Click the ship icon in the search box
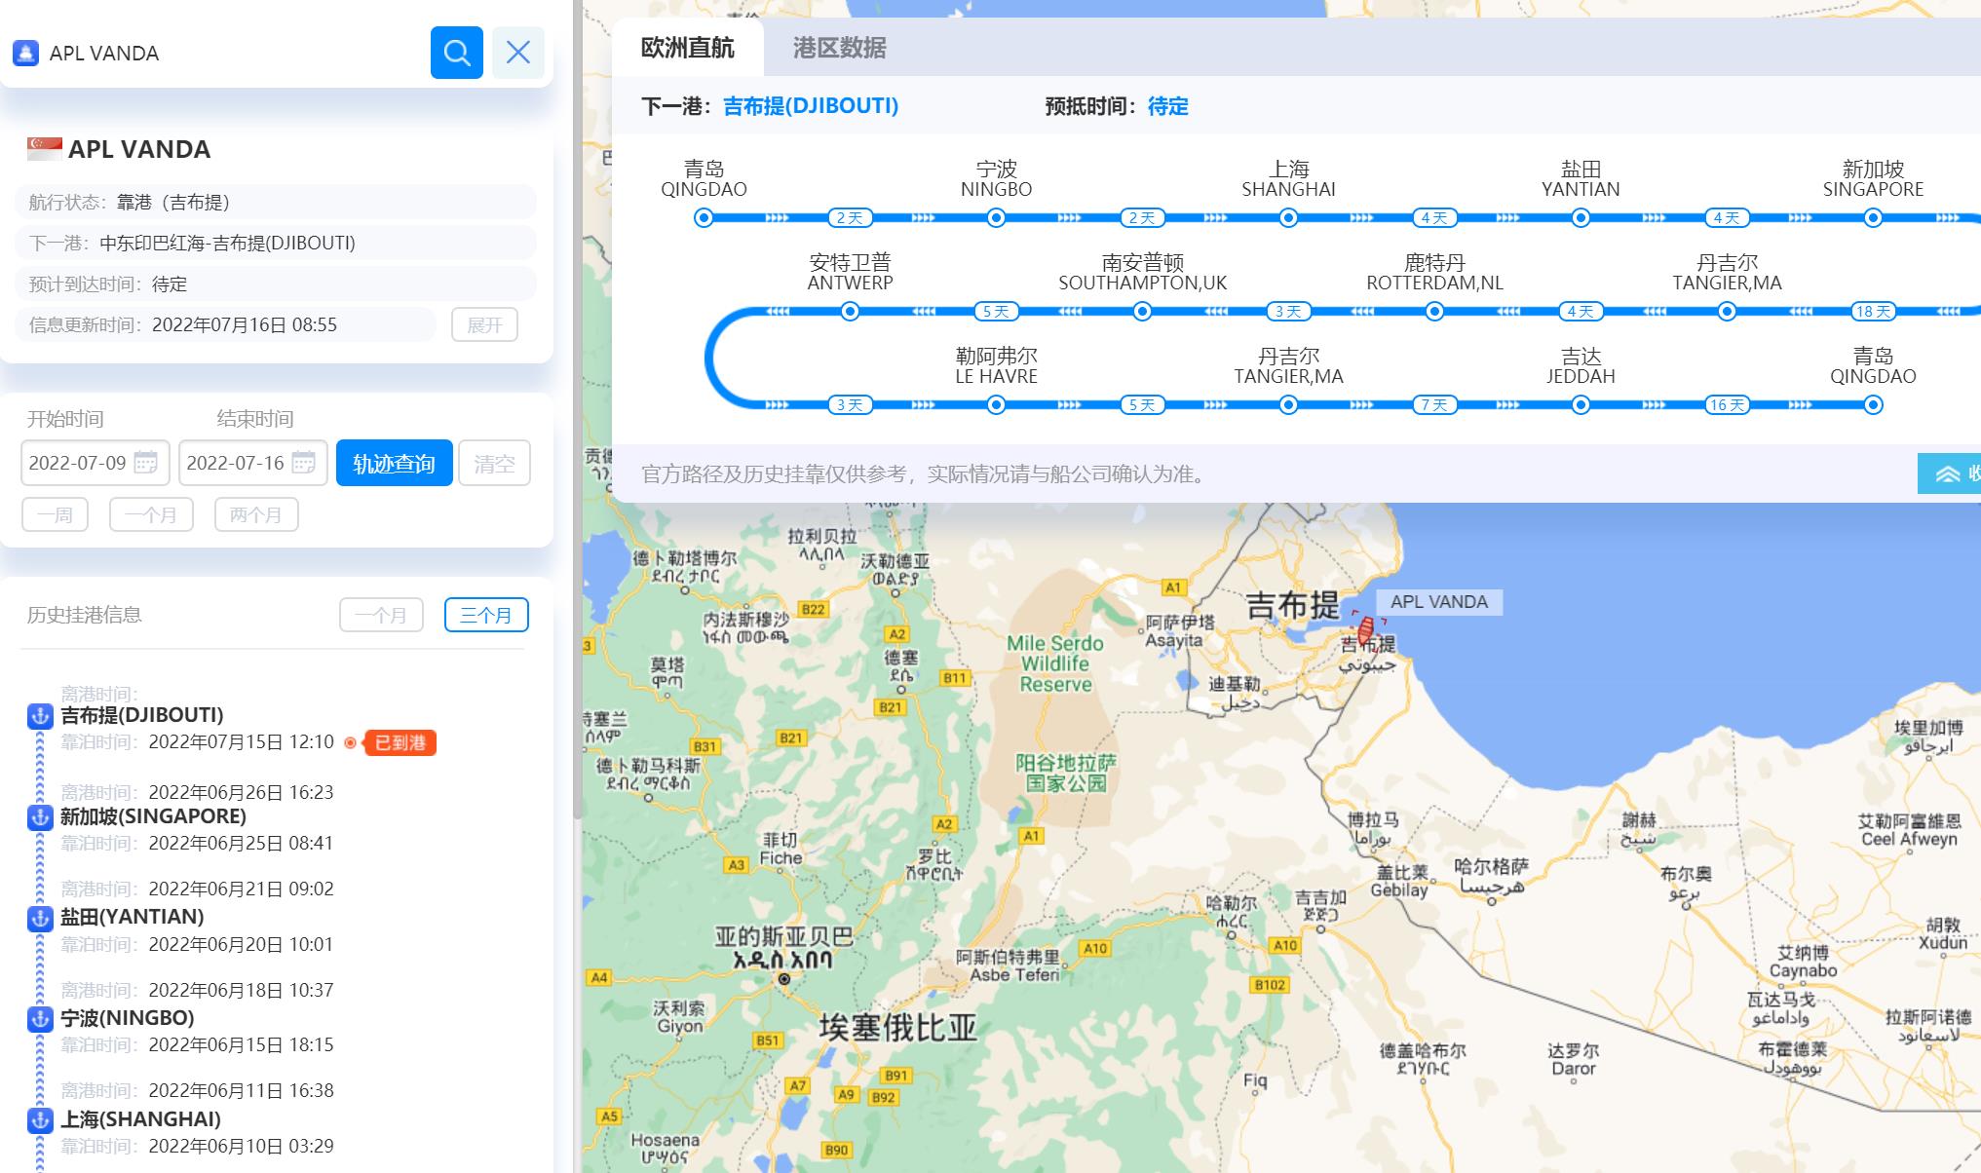1981x1173 pixels. [27, 53]
